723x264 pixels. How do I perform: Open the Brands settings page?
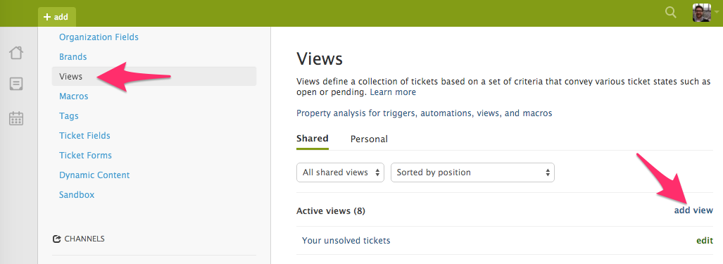coord(73,56)
